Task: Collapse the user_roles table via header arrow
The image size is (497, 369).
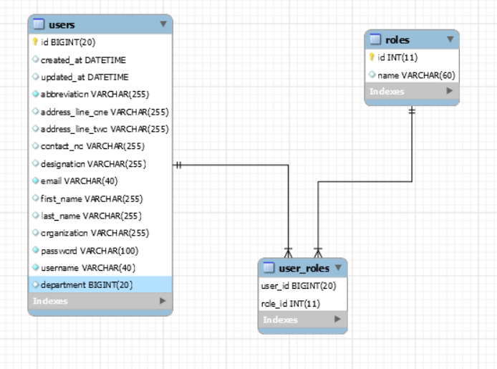Action: click(337, 269)
